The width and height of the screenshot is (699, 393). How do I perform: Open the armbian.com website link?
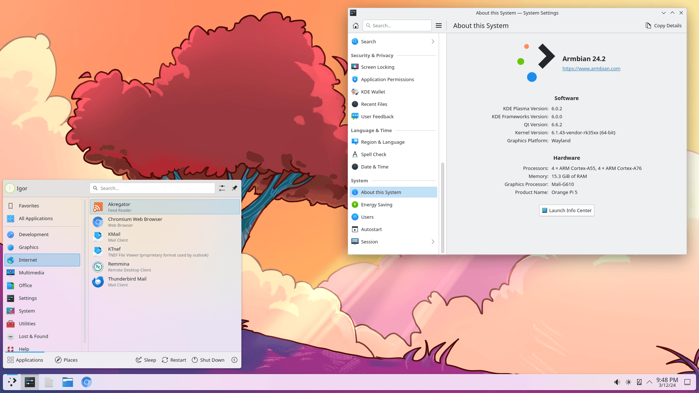591,68
